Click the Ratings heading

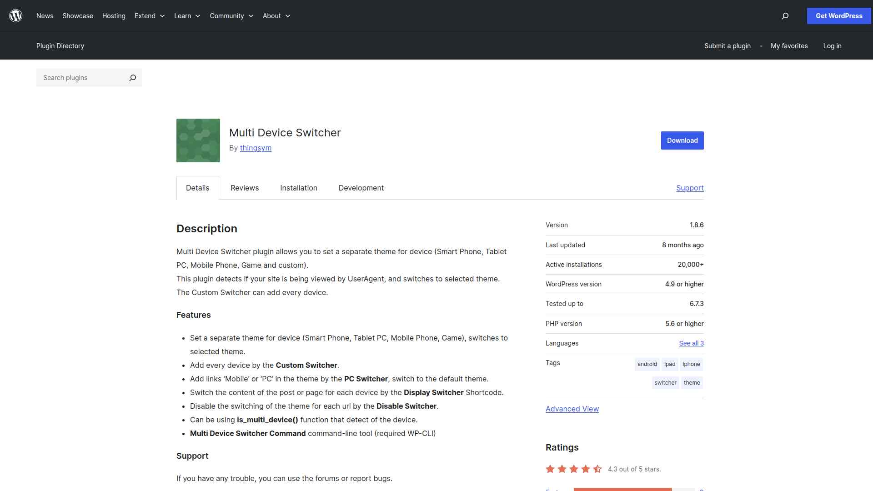[x=562, y=447]
